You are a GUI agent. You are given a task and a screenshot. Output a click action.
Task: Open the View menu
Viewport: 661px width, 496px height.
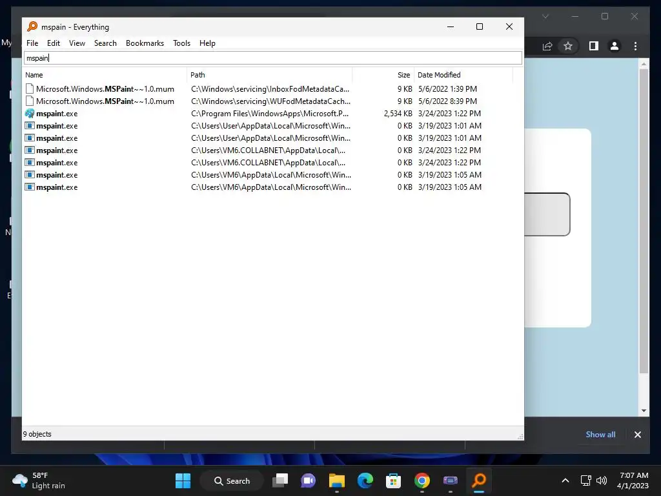click(77, 43)
